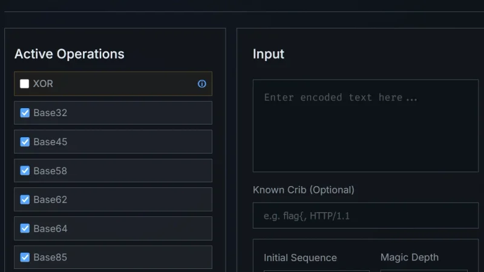Click the Base58 label text
The height and width of the screenshot is (272, 484).
pyautogui.click(x=50, y=171)
